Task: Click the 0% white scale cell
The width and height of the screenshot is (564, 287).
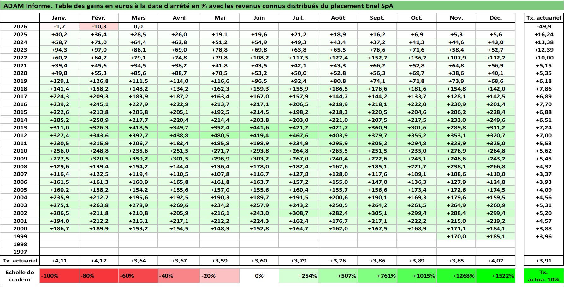Action: (259, 276)
